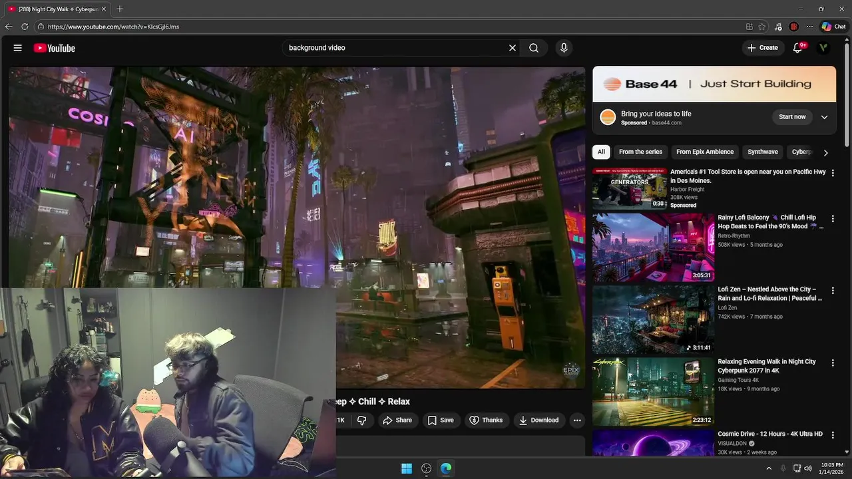Open Lofi Zen video thumbnail
The height and width of the screenshot is (479, 852).
(653, 319)
